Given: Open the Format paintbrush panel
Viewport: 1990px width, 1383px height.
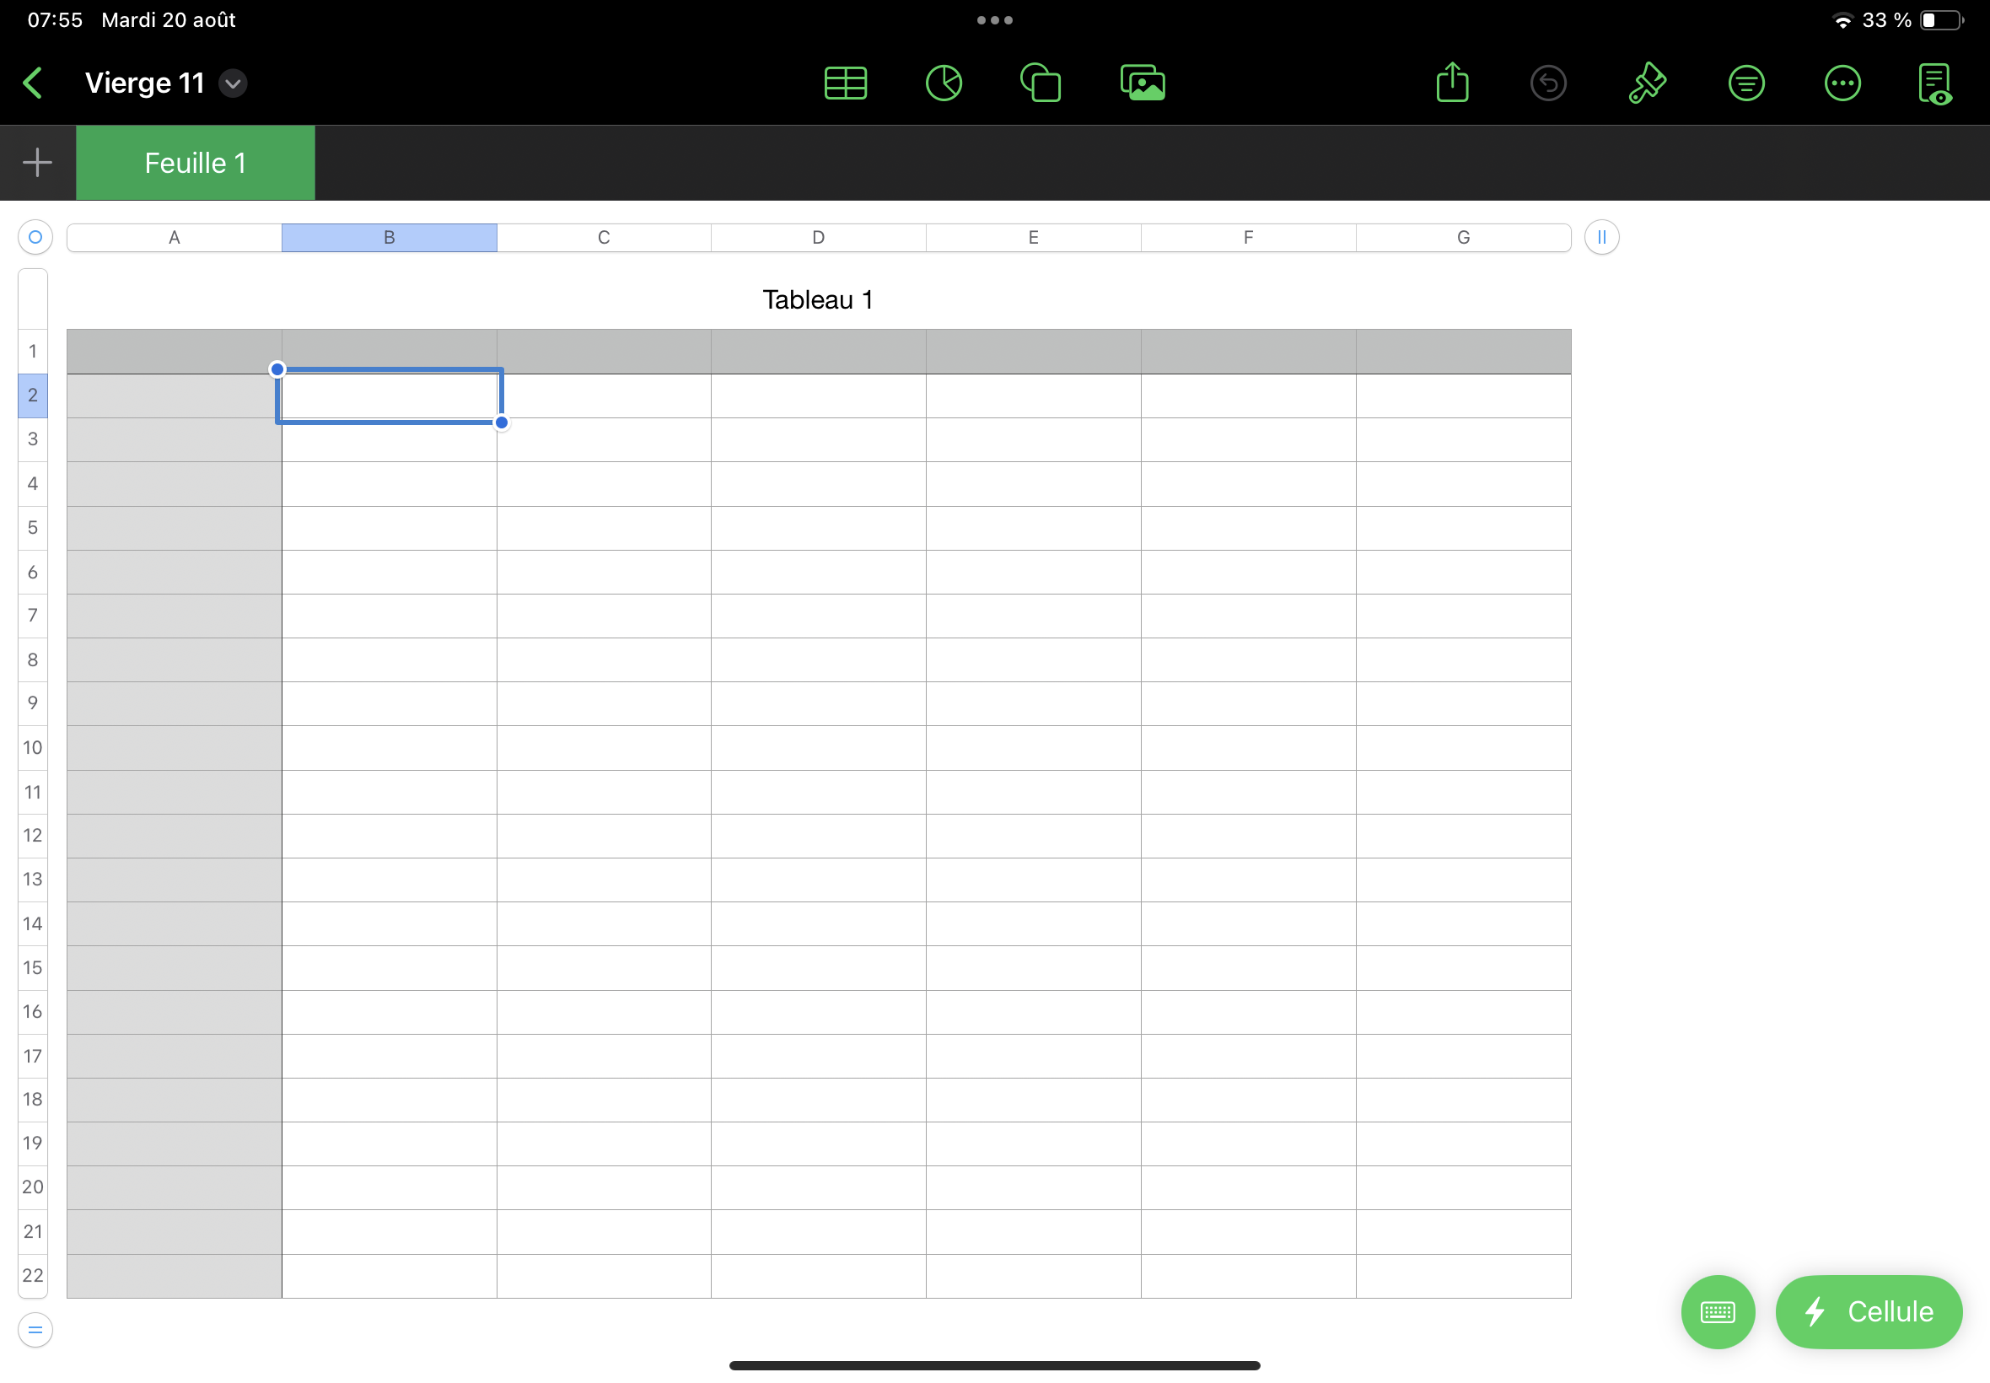Looking at the screenshot, I should point(1647,83).
